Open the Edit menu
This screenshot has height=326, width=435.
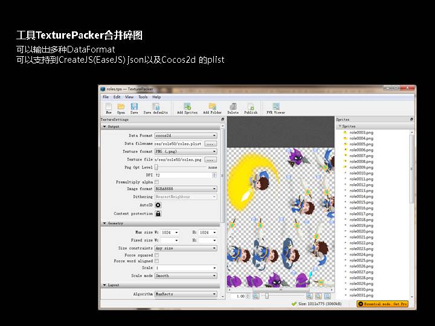pos(117,97)
